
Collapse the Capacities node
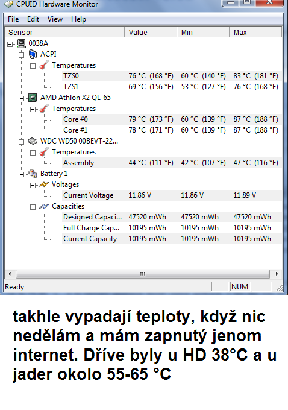(33, 207)
